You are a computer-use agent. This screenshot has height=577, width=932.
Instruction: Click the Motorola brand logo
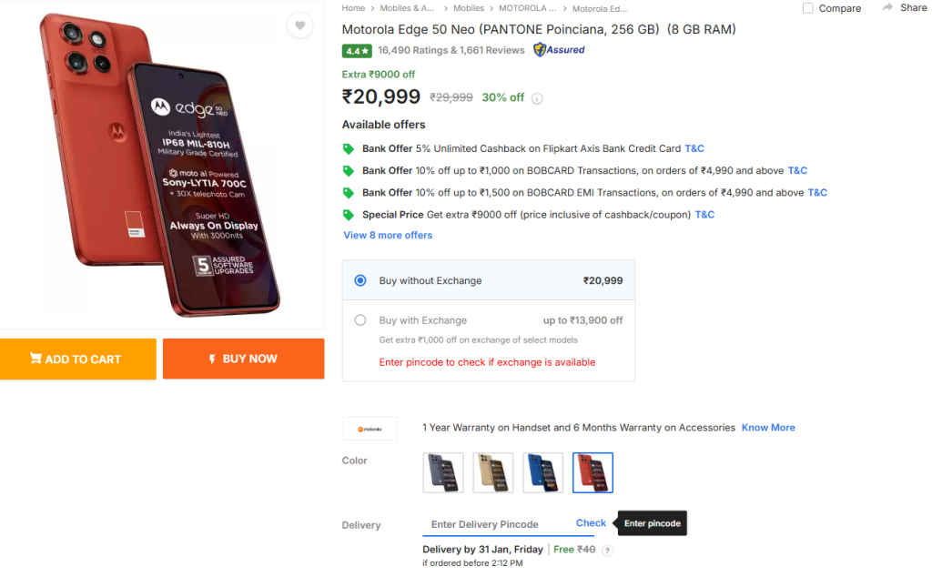point(370,428)
